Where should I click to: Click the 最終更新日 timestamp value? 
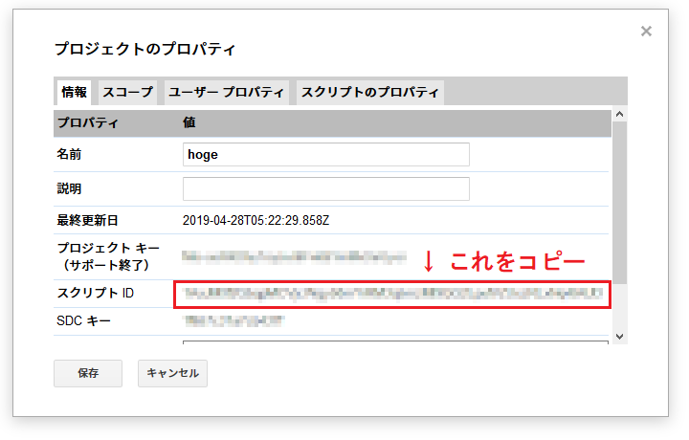tap(256, 220)
